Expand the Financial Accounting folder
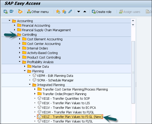The height and width of the screenshot is (124, 152). (15, 25)
